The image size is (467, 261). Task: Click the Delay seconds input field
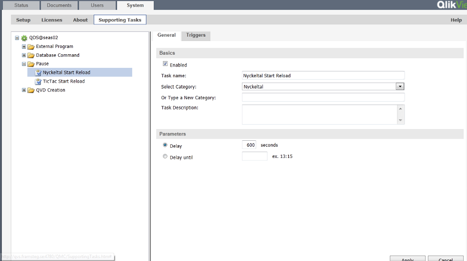tap(249, 145)
